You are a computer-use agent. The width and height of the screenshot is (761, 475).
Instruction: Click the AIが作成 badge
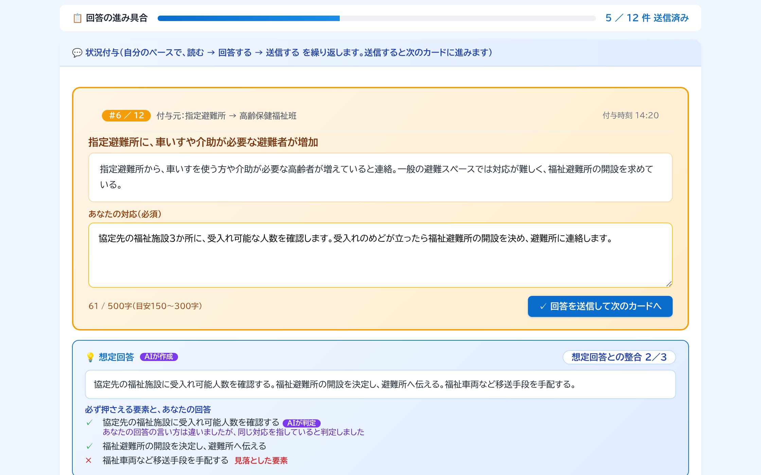159,357
